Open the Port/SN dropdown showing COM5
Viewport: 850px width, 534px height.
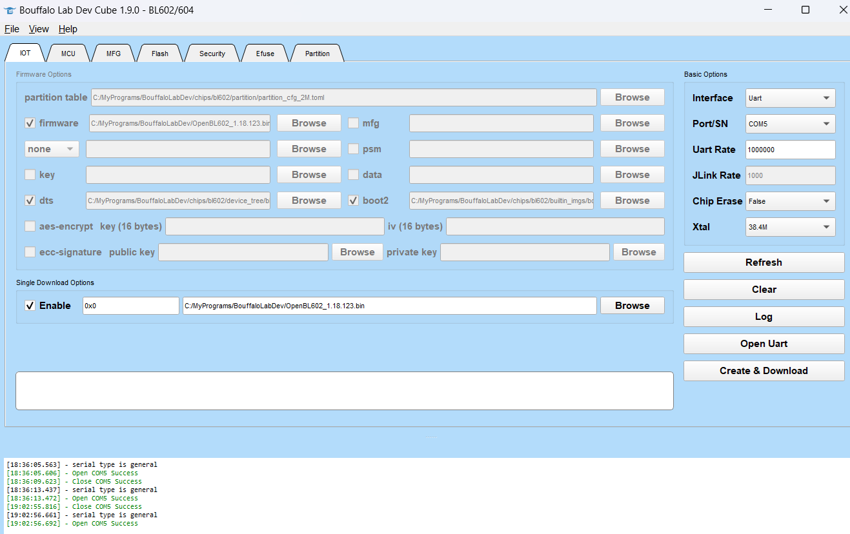pyautogui.click(x=791, y=124)
